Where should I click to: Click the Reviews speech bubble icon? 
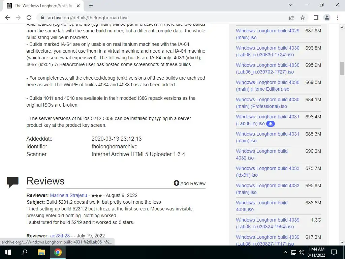point(13,182)
